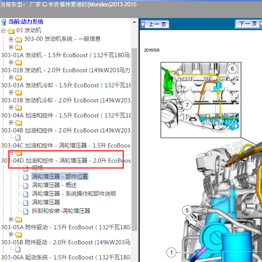This screenshot has width=262, height=262.
Task: Click document icon above 303-04C 加油和控件
Action: pos(18,138)
